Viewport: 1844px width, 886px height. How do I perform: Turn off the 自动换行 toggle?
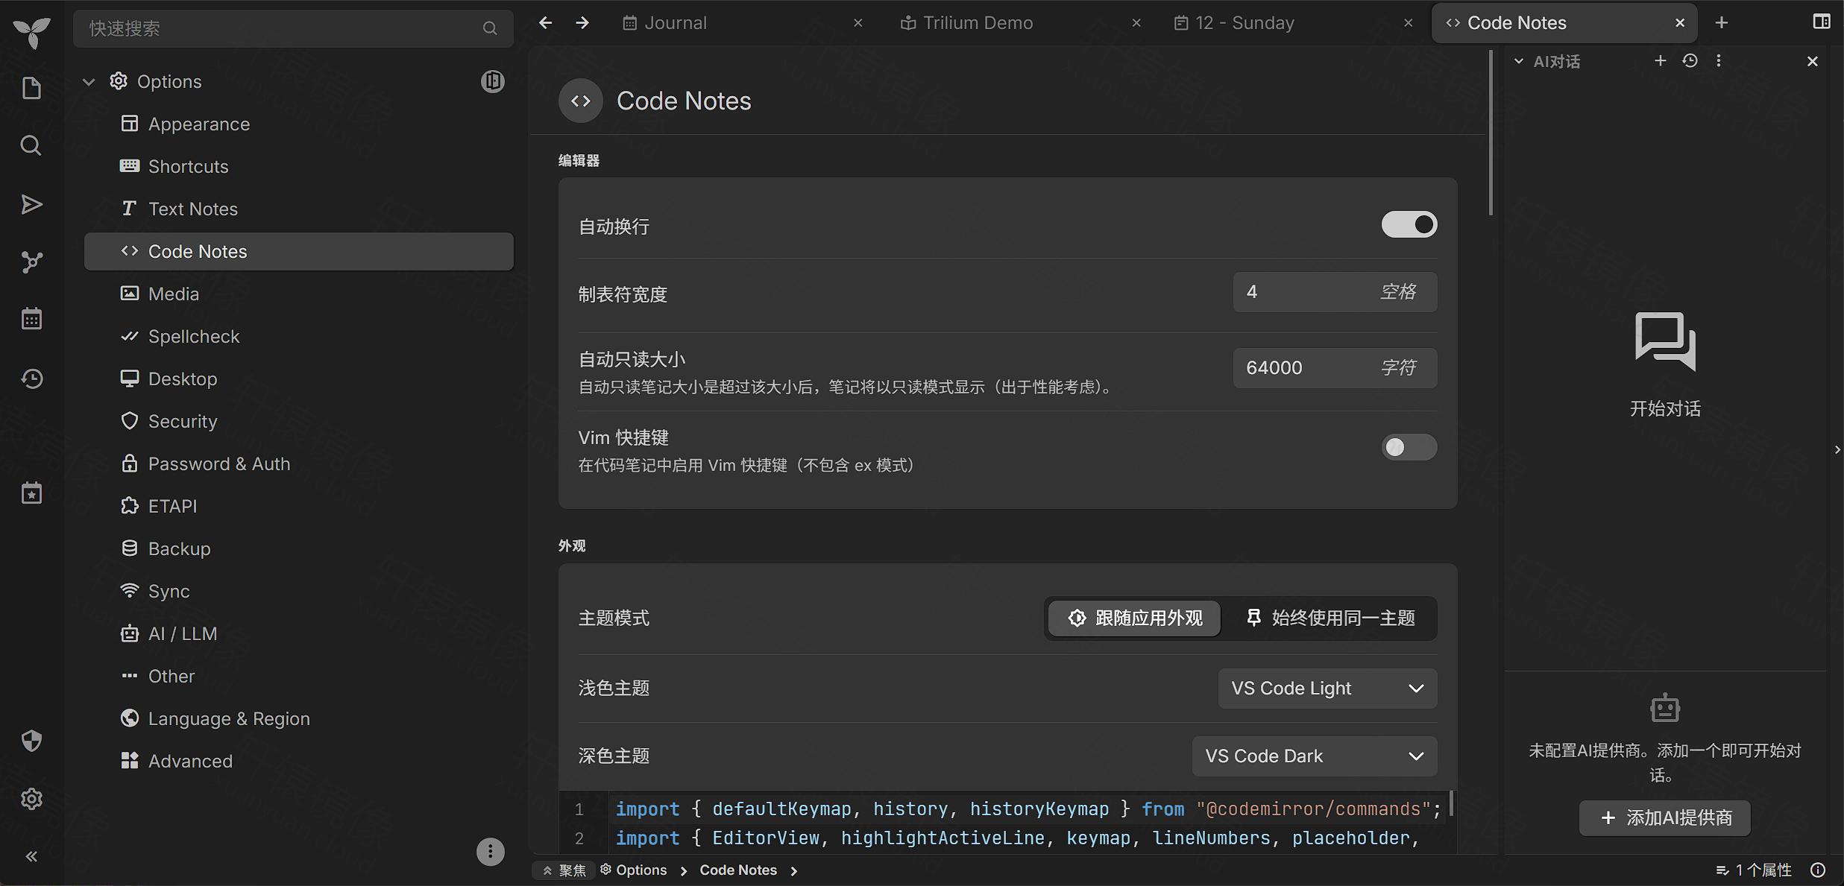(x=1409, y=224)
